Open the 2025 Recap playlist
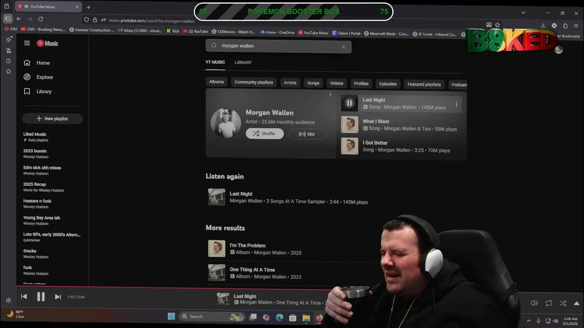 point(43,187)
